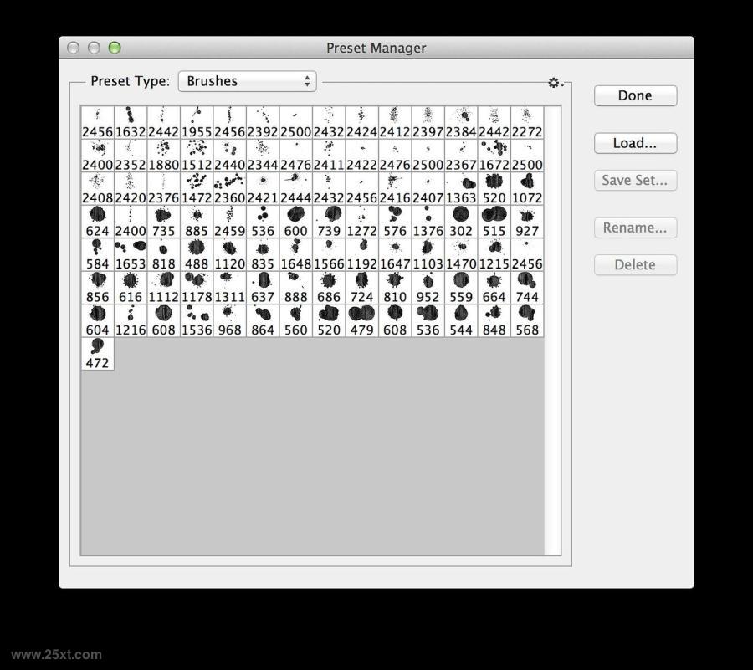Pick the brush thumbnail 1472

tap(197, 189)
